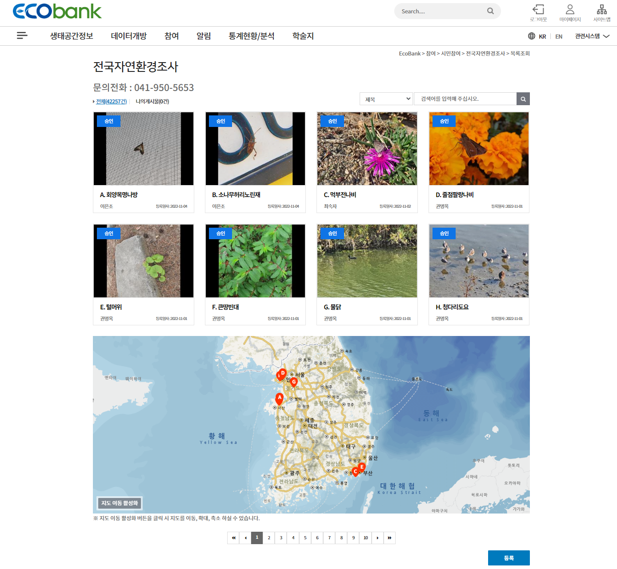Go to next page arrow
This screenshot has width=617, height=569.
click(x=377, y=538)
